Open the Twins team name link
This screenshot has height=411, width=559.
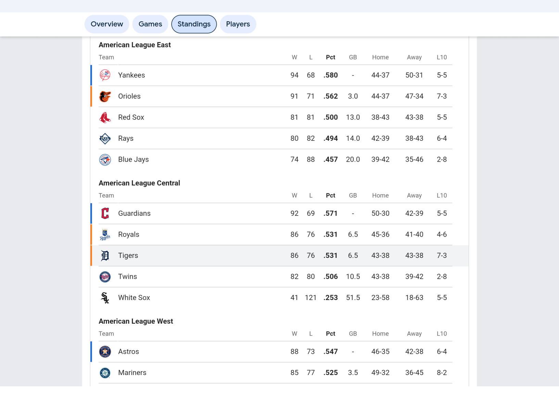point(127,277)
